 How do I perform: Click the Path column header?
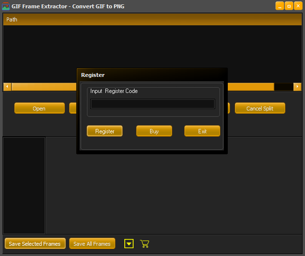click(152, 19)
